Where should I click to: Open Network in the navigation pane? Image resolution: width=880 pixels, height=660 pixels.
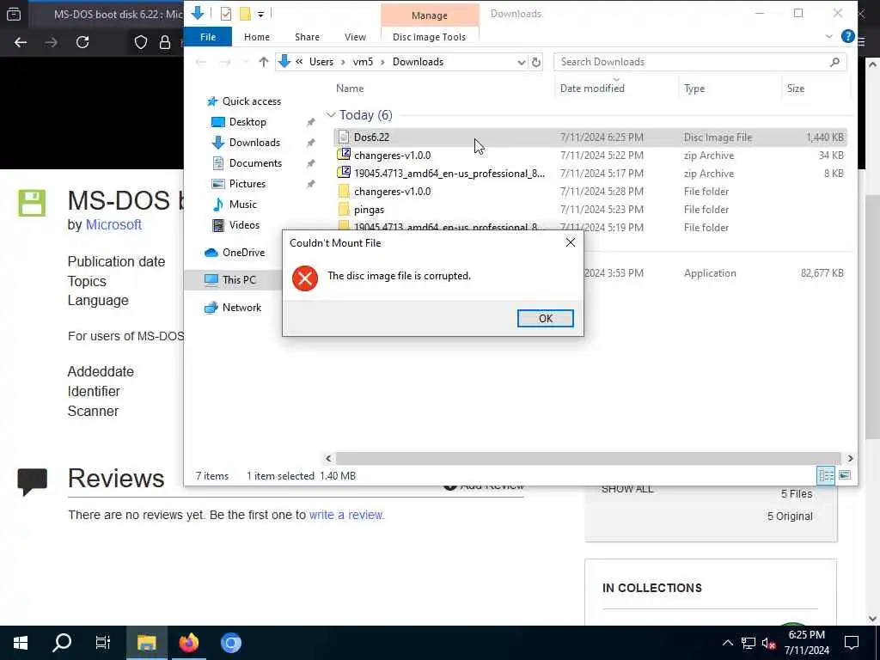click(241, 308)
